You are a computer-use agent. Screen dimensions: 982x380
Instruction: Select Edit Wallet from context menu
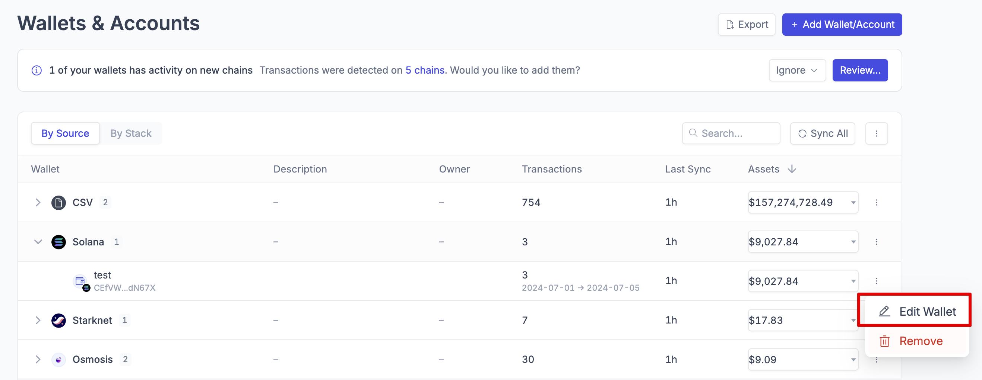[x=917, y=312]
